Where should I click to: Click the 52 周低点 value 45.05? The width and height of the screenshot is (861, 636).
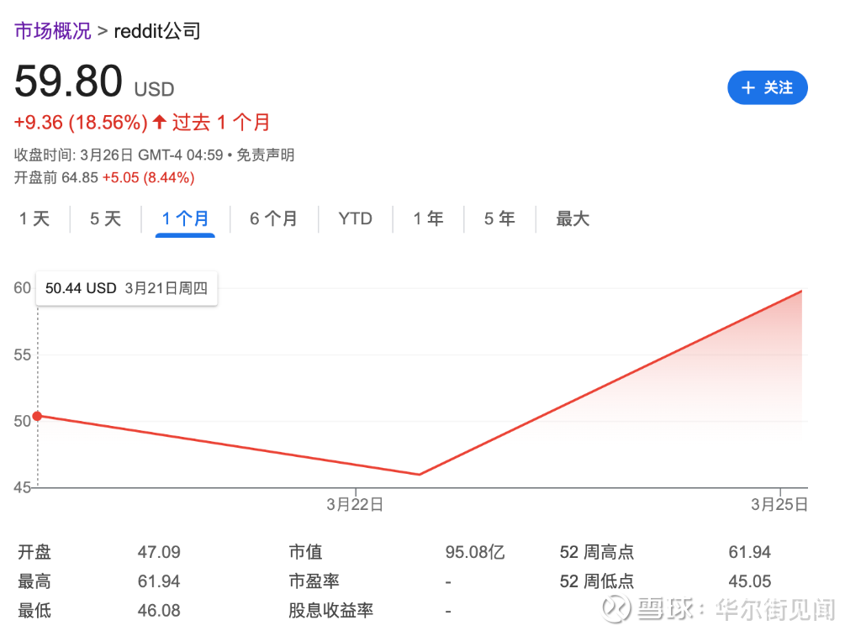(x=749, y=581)
